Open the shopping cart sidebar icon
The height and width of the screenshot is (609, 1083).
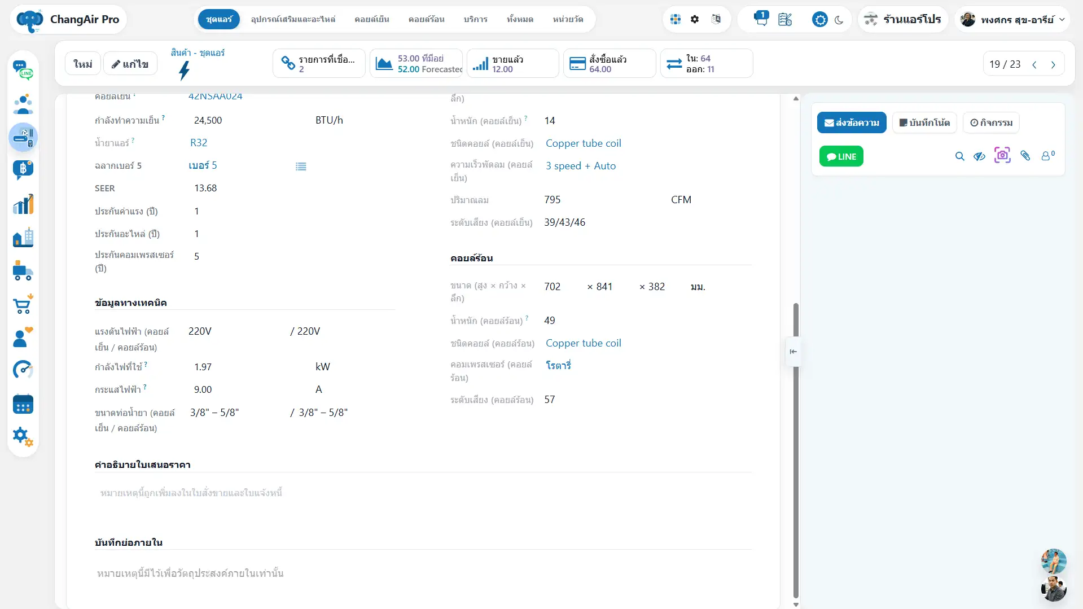click(23, 304)
